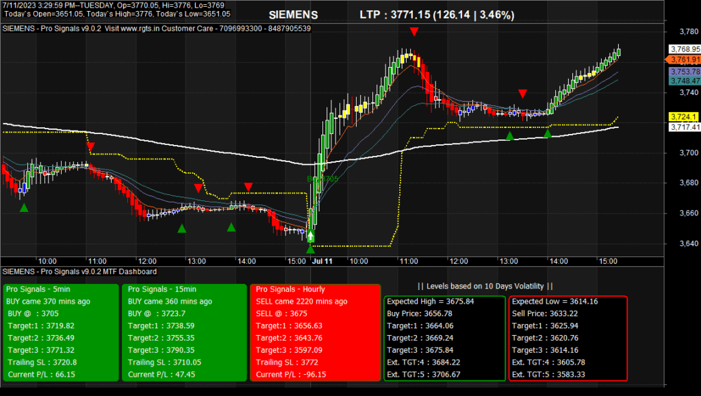The height and width of the screenshot is (396, 701).
Task: Click the Jul 11 date label on the time axis
Action: [322, 261]
